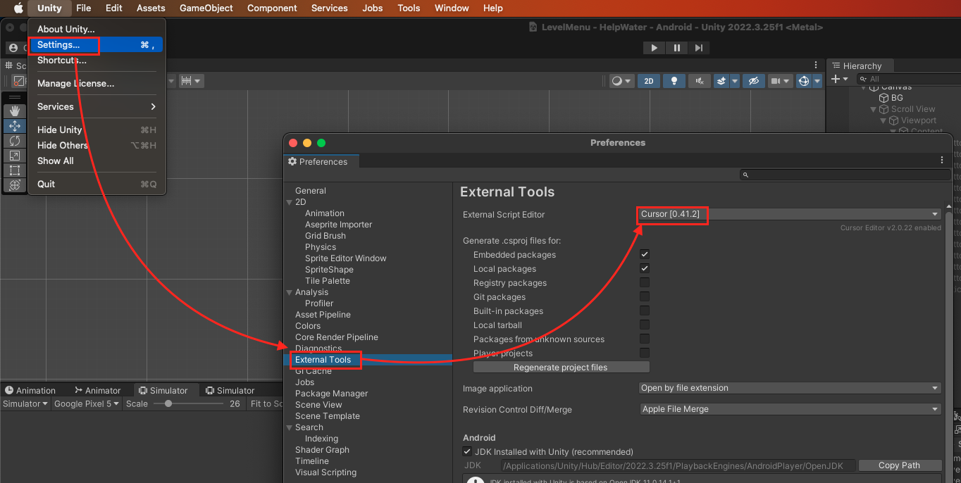Enable Built-in packages checkbox

644,310
